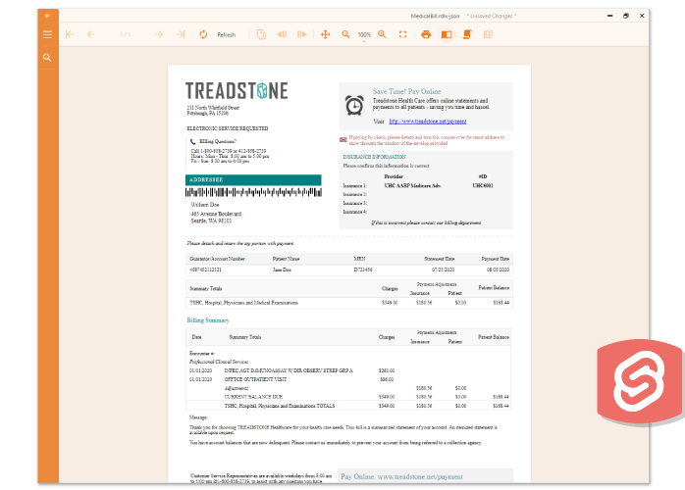Close the viewer window
This screenshot has height=490, width=685.
[642, 16]
